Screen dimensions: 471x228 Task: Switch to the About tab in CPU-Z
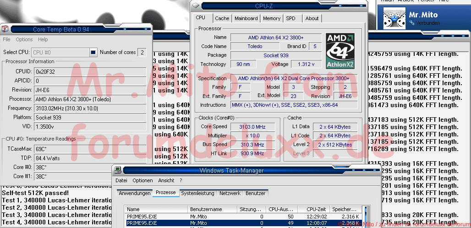(x=312, y=18)
